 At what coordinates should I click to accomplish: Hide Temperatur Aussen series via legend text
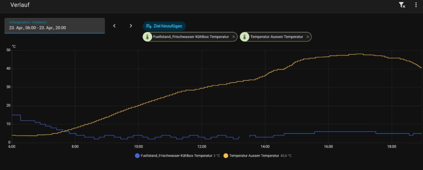(x=254, y=156)
